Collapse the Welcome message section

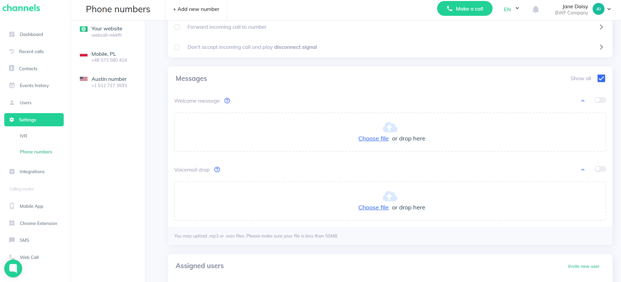[583, 101]
